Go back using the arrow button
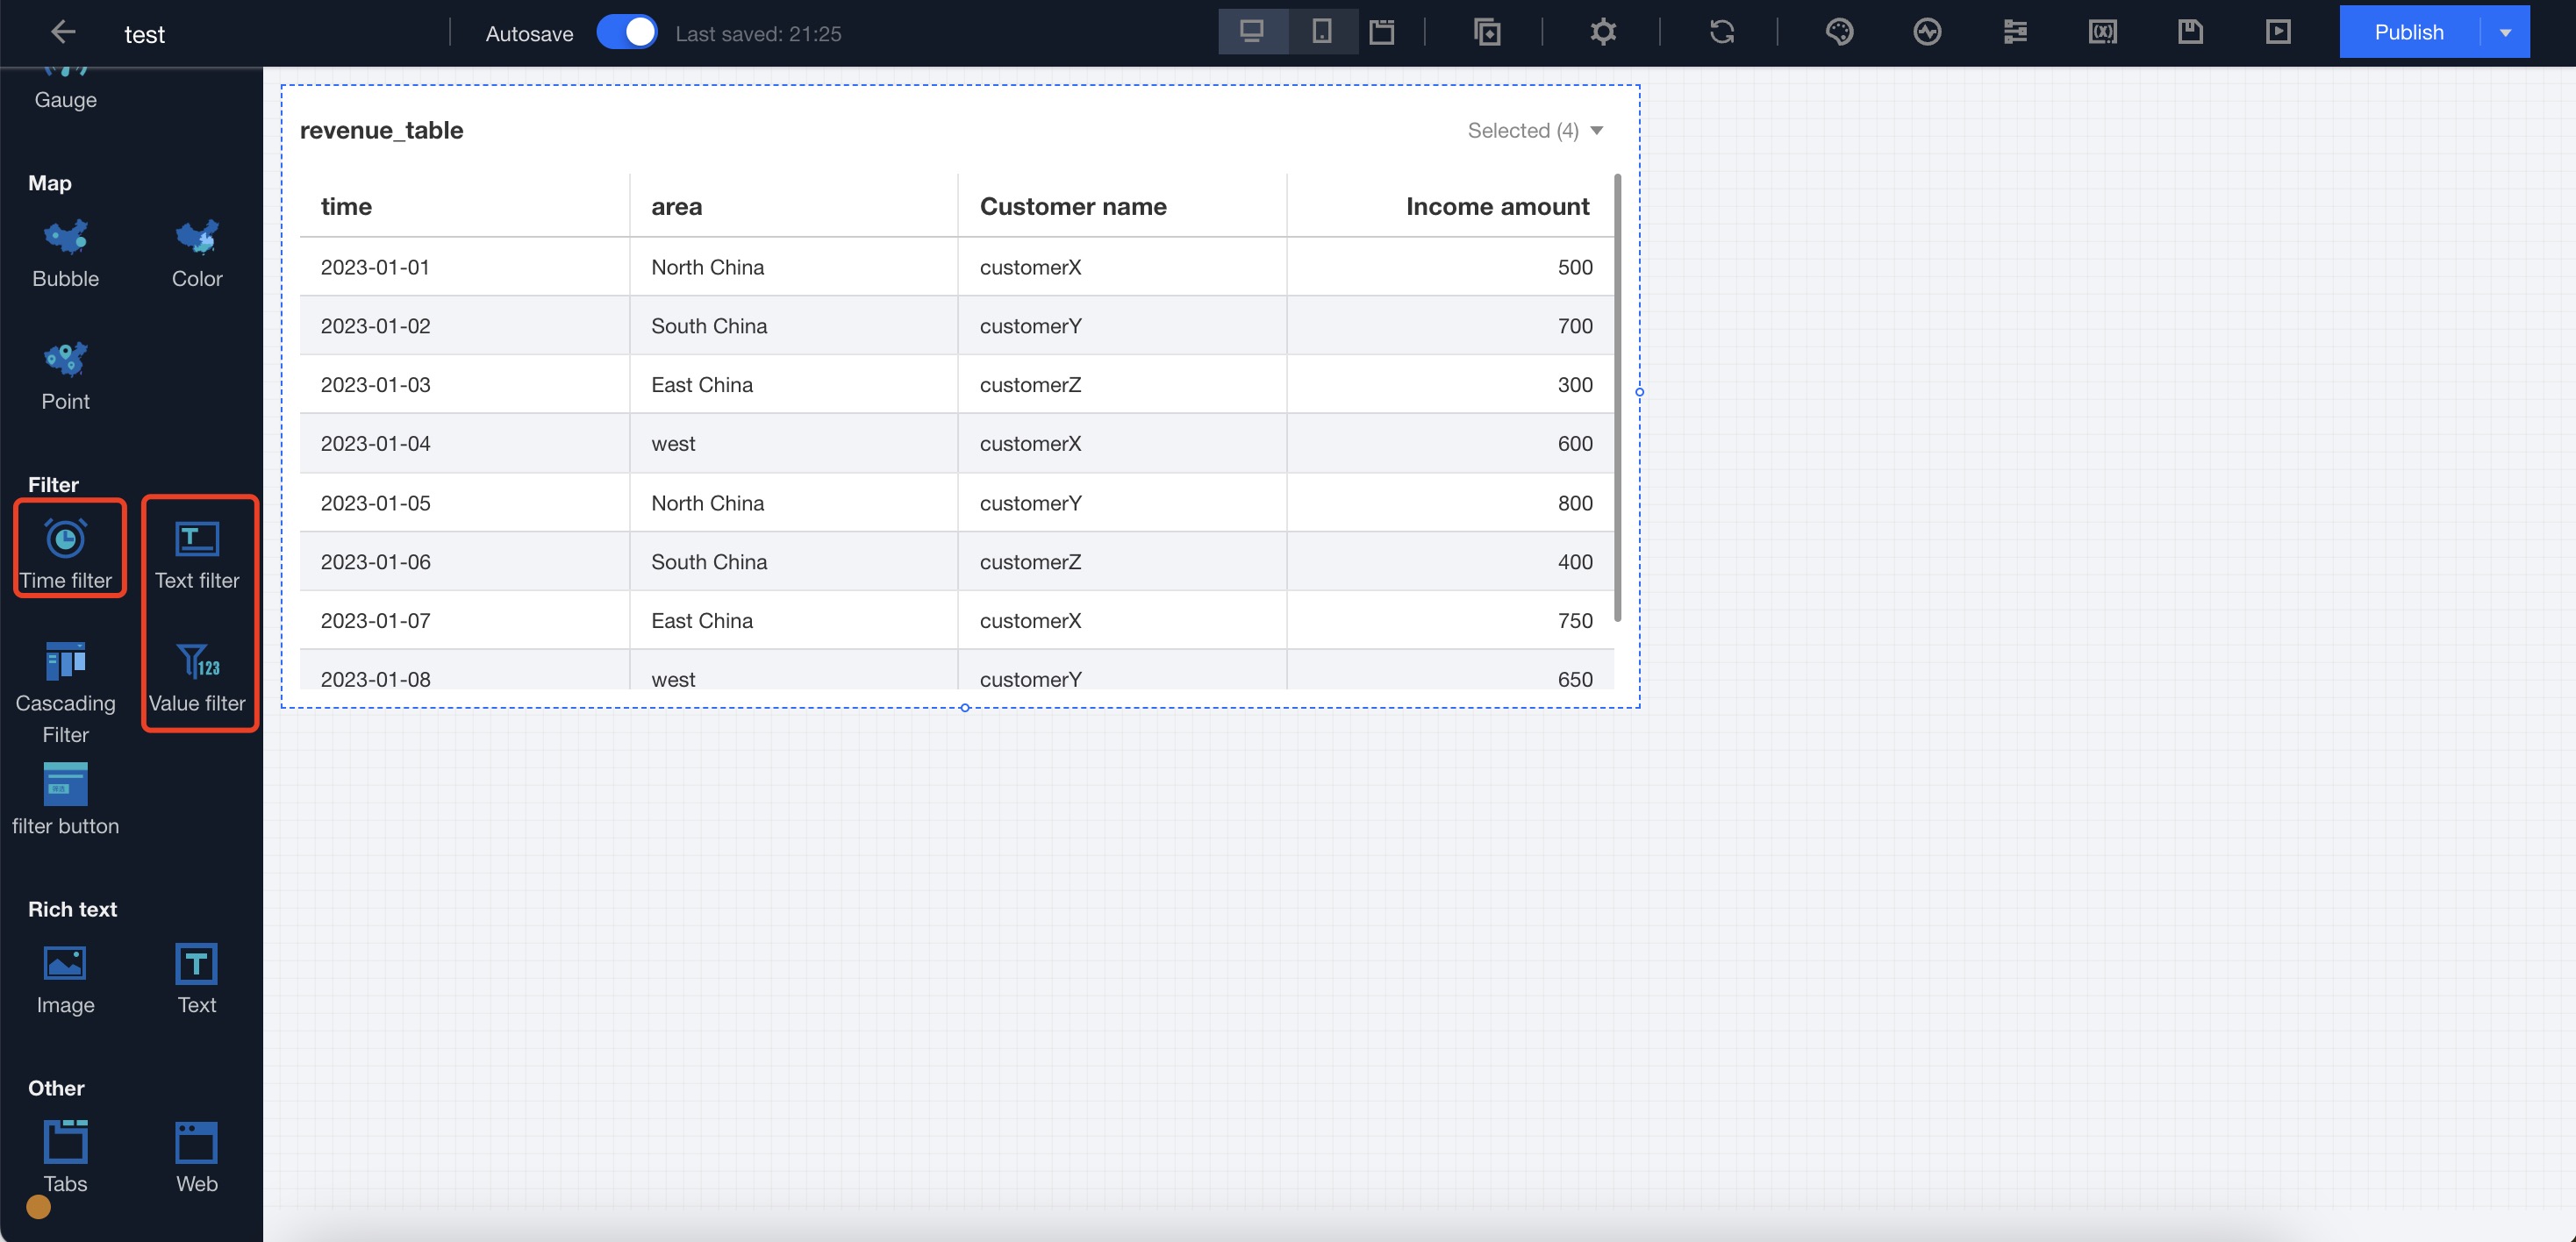This screenshot has height=1242, width=2576. (63, 32)
